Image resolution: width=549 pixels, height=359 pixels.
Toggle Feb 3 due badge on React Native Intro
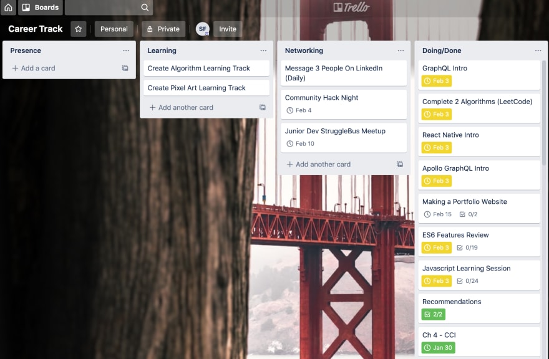(437, 147)
